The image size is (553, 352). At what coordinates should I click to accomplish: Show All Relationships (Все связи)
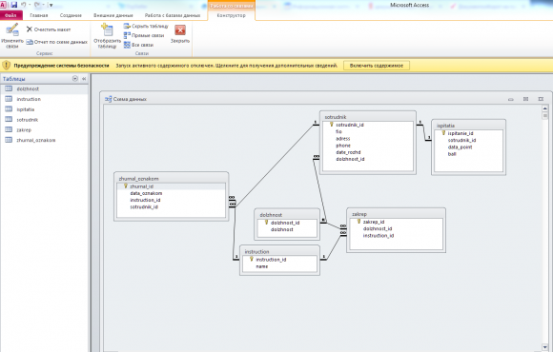pyautogui.click(x=138, y=45)
